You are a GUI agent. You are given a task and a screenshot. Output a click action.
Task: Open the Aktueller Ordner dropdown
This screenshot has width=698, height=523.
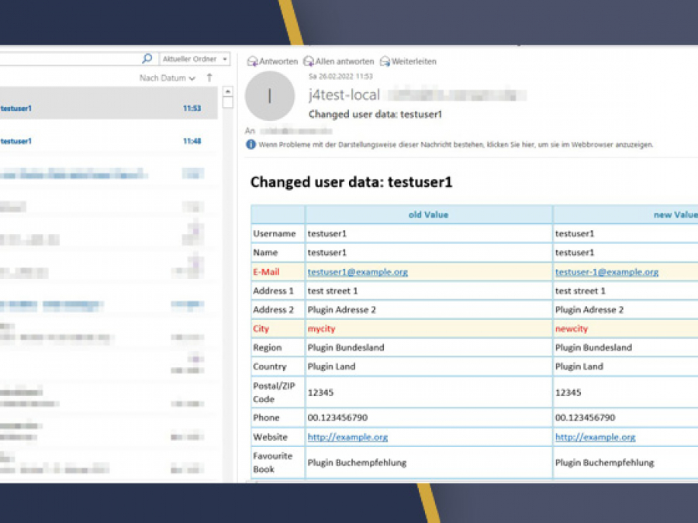coord(195,59)
